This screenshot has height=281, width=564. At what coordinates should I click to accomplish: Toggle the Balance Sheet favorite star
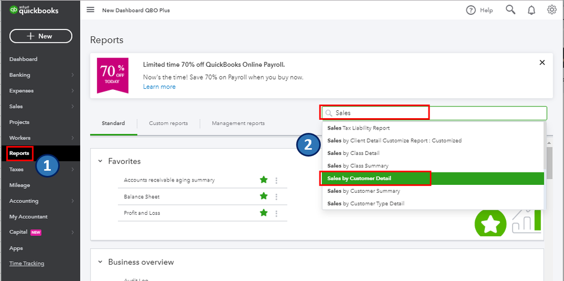(x=263, y=196)
